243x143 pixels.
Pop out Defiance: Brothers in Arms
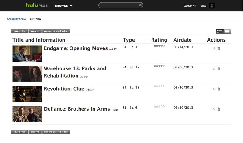(214, 109)
